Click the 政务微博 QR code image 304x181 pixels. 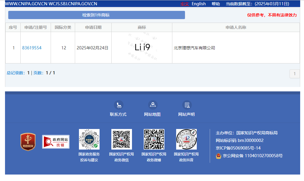pyautogui.click(x=154, y=139)
